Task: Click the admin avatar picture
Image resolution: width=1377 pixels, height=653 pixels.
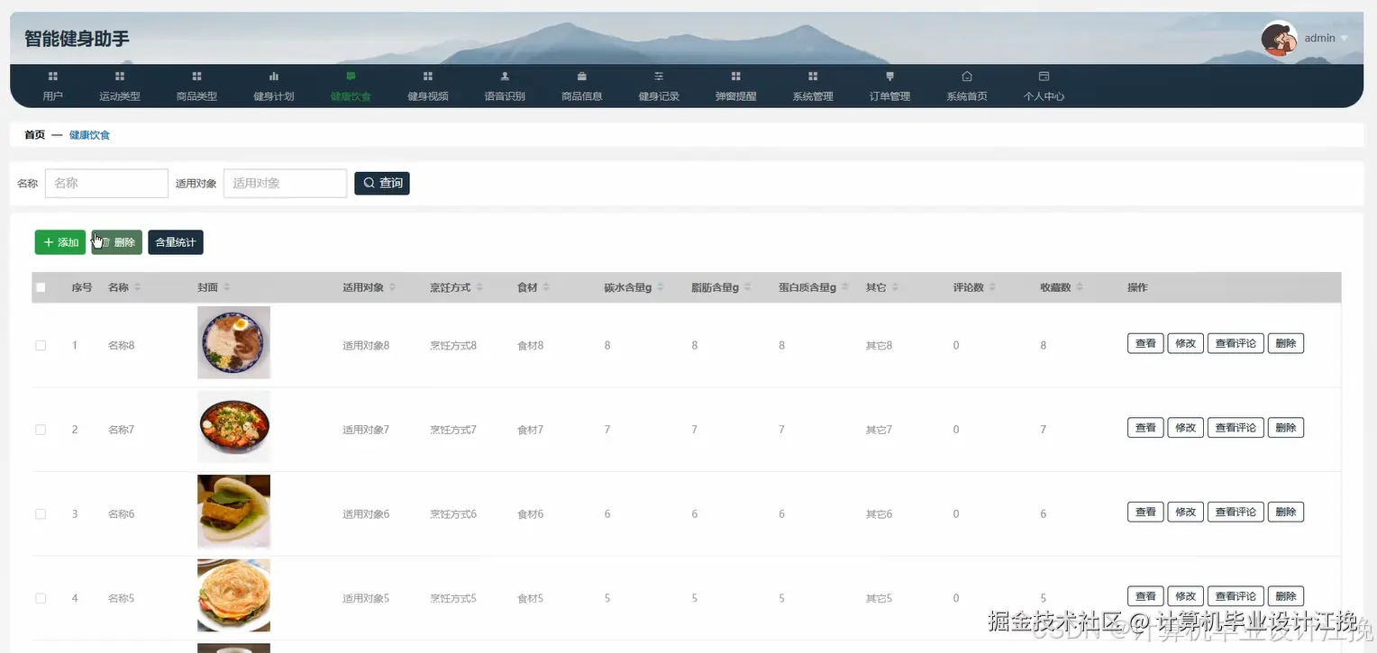Action: [x=1279, y=39]
